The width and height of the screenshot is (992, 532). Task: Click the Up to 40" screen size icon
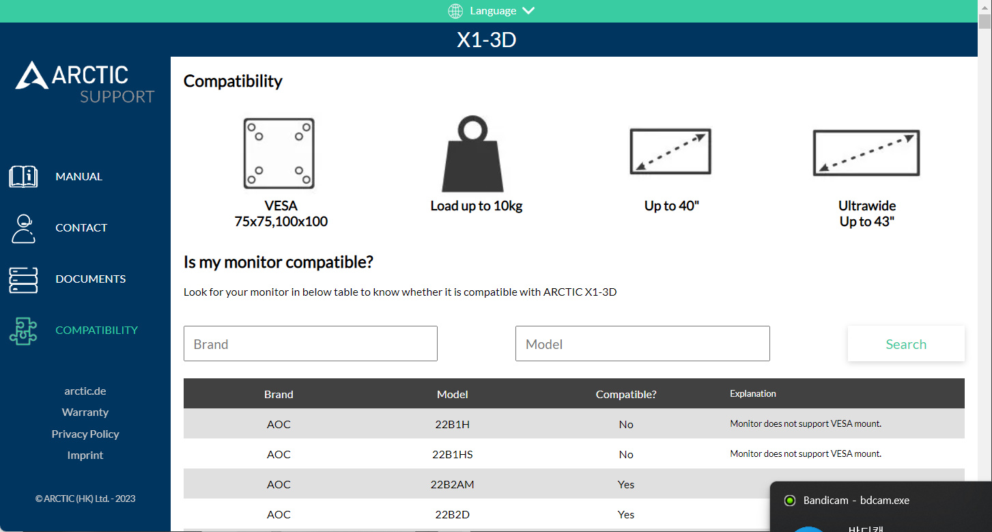pos(670,152)
